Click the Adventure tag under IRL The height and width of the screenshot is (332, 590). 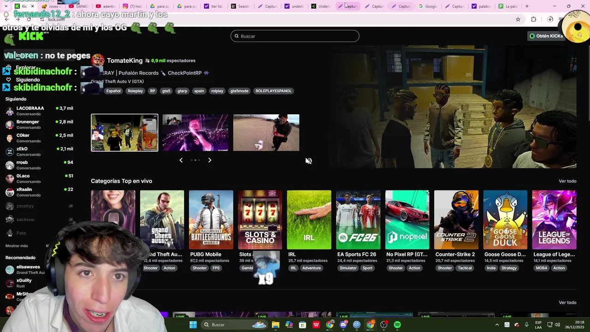312,268
